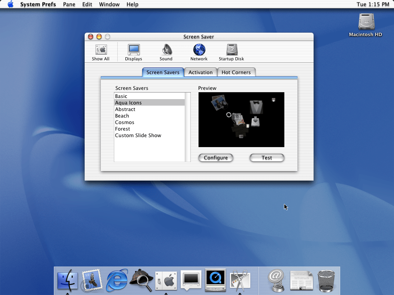The image size is (394, 295).
Task: Choose Custom Slide Show from list
Action: pyautogui.click(x=138, y=135)
